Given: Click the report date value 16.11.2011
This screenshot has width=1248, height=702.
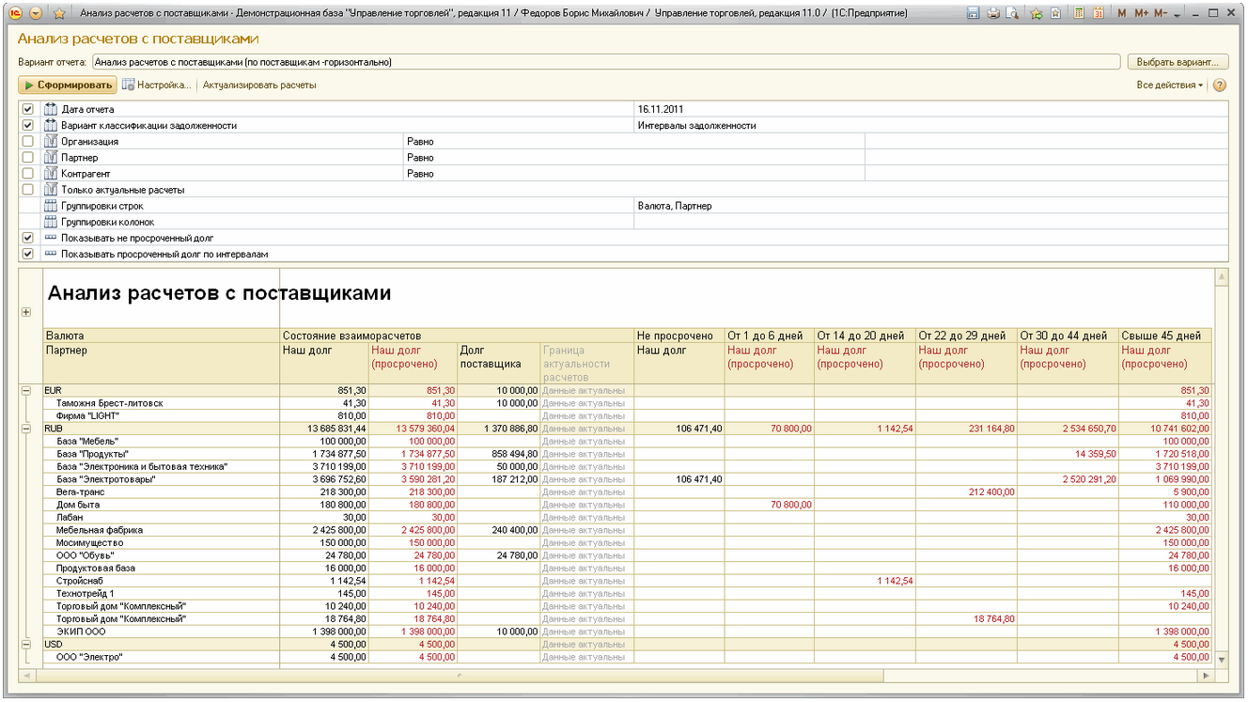Looking at the screenshot, I should click(931, 110).
